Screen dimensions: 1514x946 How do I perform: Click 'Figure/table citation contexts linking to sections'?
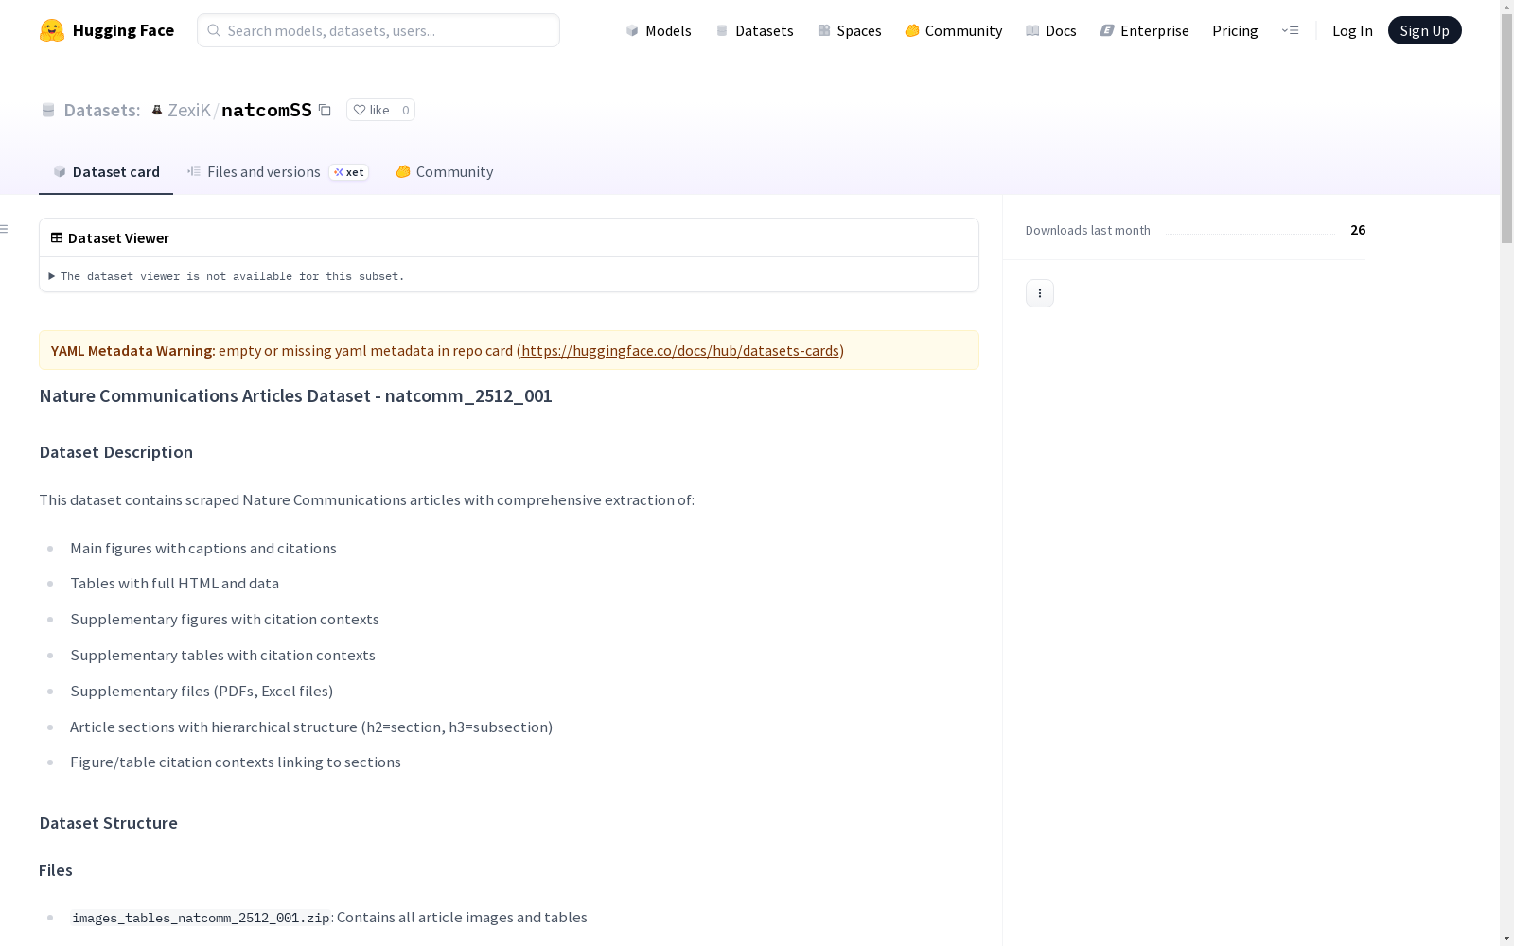[x=236, y=762]
